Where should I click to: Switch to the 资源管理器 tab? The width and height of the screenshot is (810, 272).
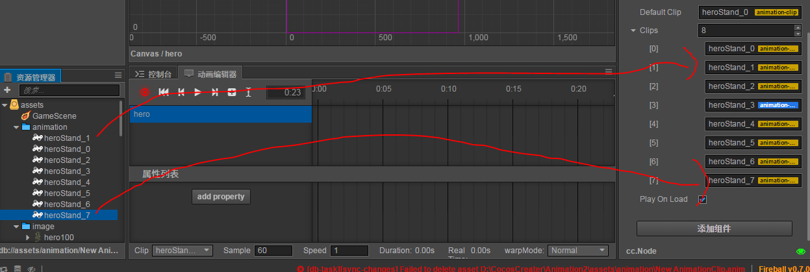[31, 77]
